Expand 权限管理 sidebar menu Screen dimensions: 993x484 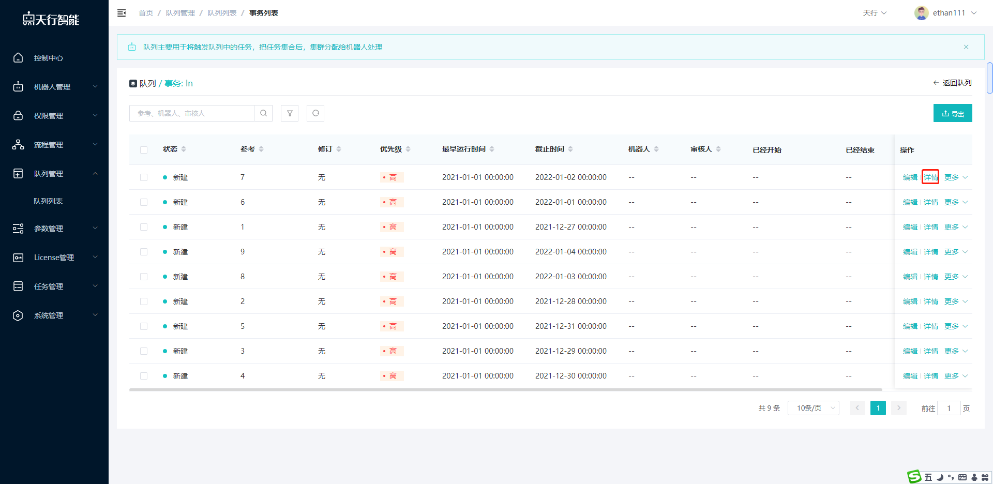(x=54, y=116)
